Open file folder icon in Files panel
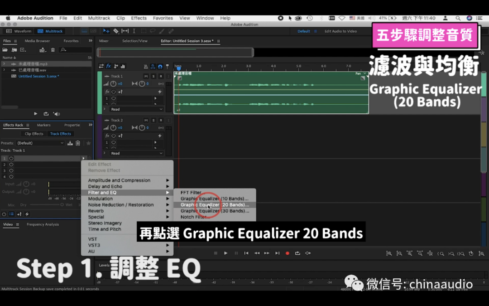 click(5, 50)
